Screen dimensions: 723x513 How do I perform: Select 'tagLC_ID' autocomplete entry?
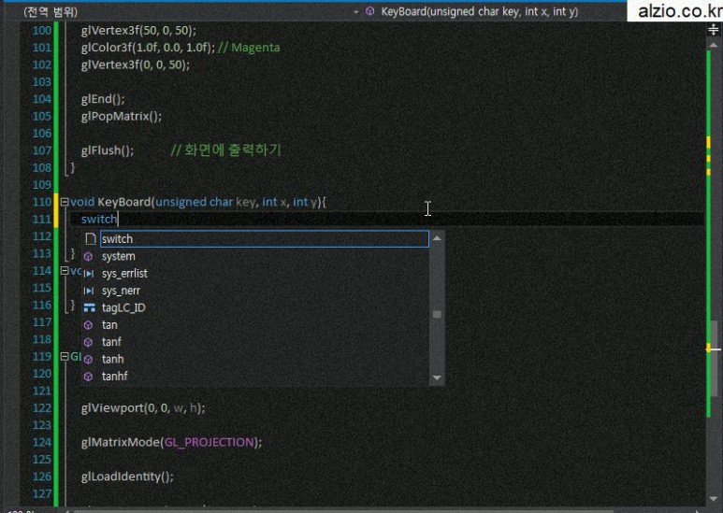click(x=123, y=307)
